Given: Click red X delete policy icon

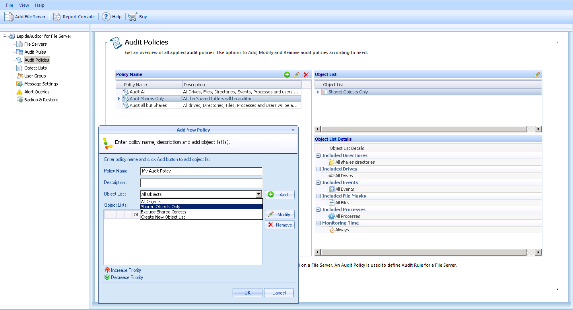Looking at the screenshot, I should (306, 75).
